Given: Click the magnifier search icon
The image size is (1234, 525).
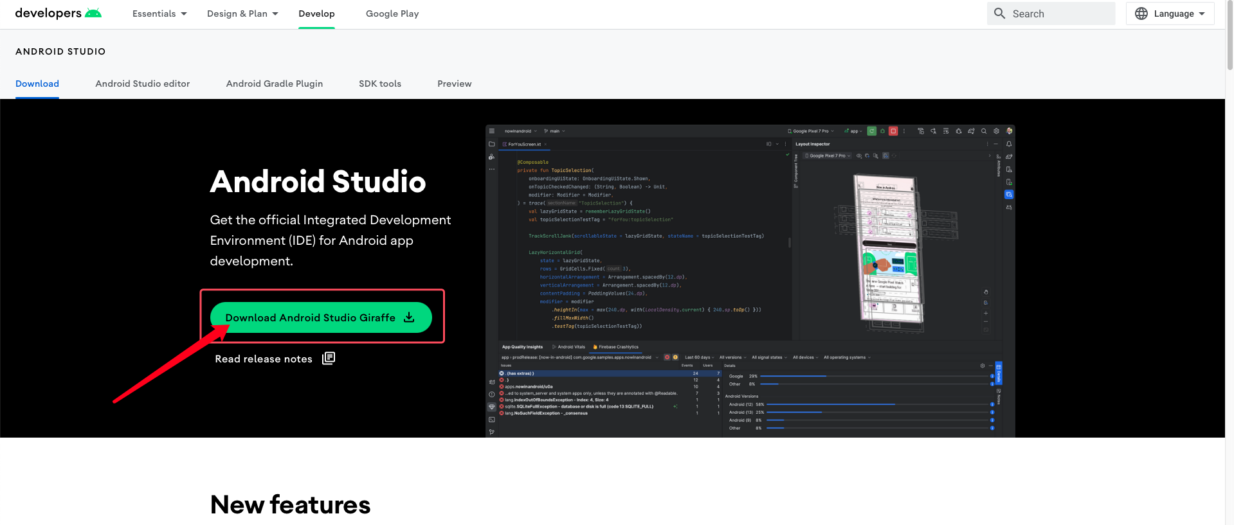Looking at the screenshot, I should click(x=1000, y=13).
